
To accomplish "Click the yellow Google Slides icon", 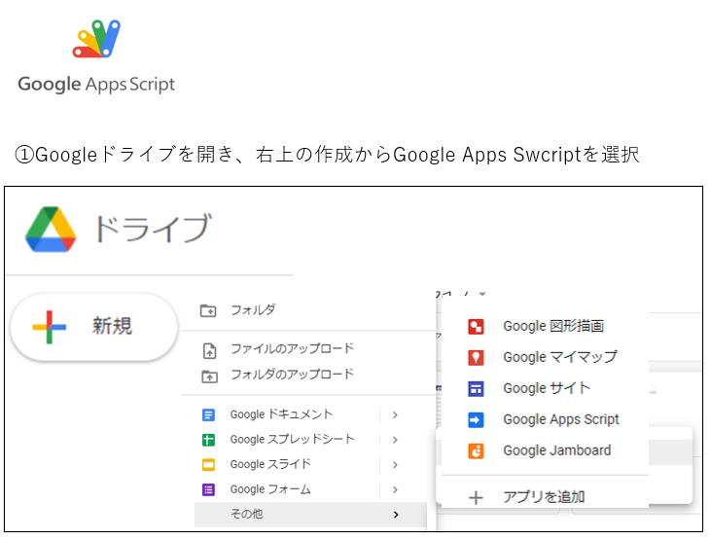I will coord(208,465).
